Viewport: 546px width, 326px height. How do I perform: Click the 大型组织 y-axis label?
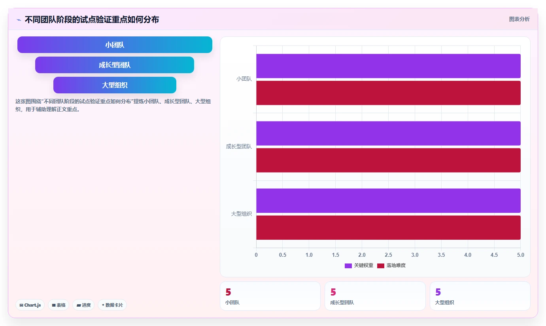tap(242, 214)
